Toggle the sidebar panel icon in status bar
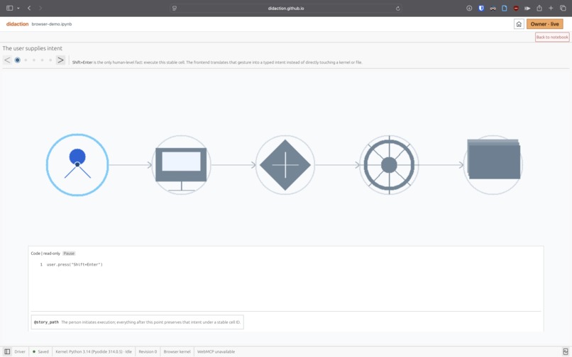The height and width of the screenshot is (357, 572). [7, 351]
